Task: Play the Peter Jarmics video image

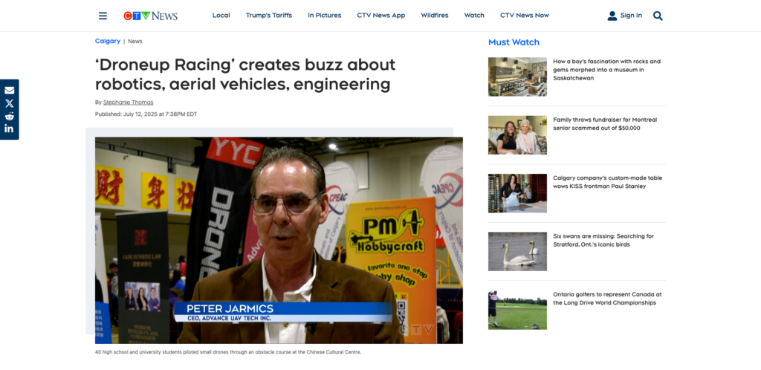Action: (279, 241)
